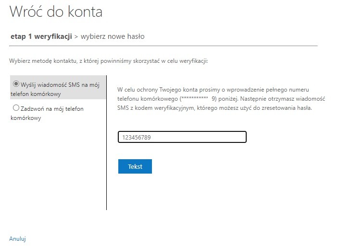Focus the phone number field containing 123456789
This screenshot has height=246, width=339.
[182, 137]
